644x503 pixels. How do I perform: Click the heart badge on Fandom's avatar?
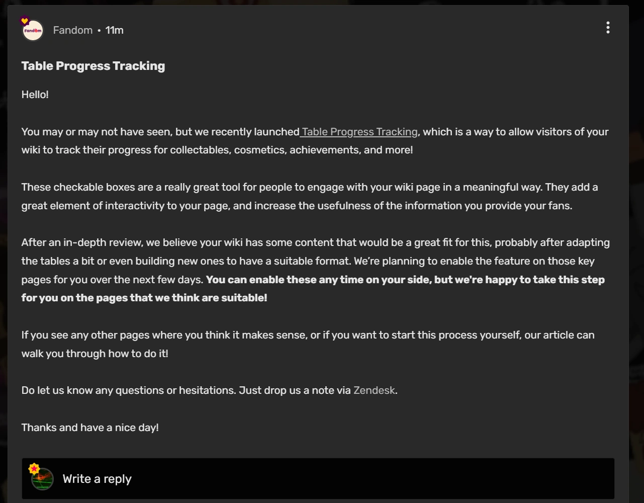25,21
